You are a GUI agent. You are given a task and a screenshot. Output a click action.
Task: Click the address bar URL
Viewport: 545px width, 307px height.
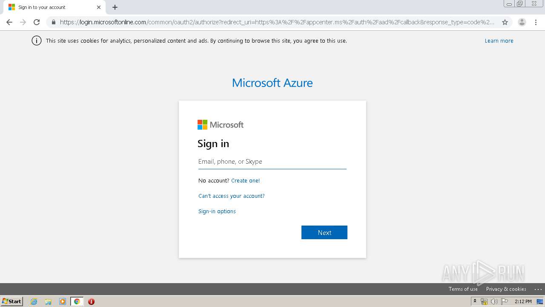click(x=277, y=22)
